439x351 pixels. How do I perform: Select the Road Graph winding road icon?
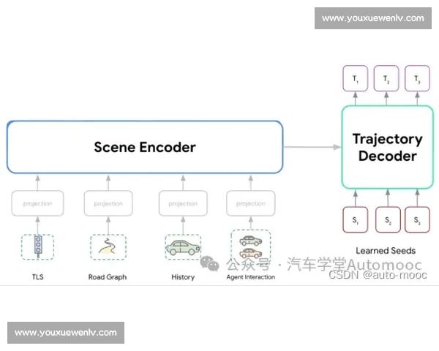108,247
